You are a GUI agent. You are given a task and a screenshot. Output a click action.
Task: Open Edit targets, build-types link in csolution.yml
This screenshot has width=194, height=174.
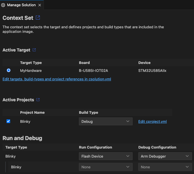click(x=57, y=79)
